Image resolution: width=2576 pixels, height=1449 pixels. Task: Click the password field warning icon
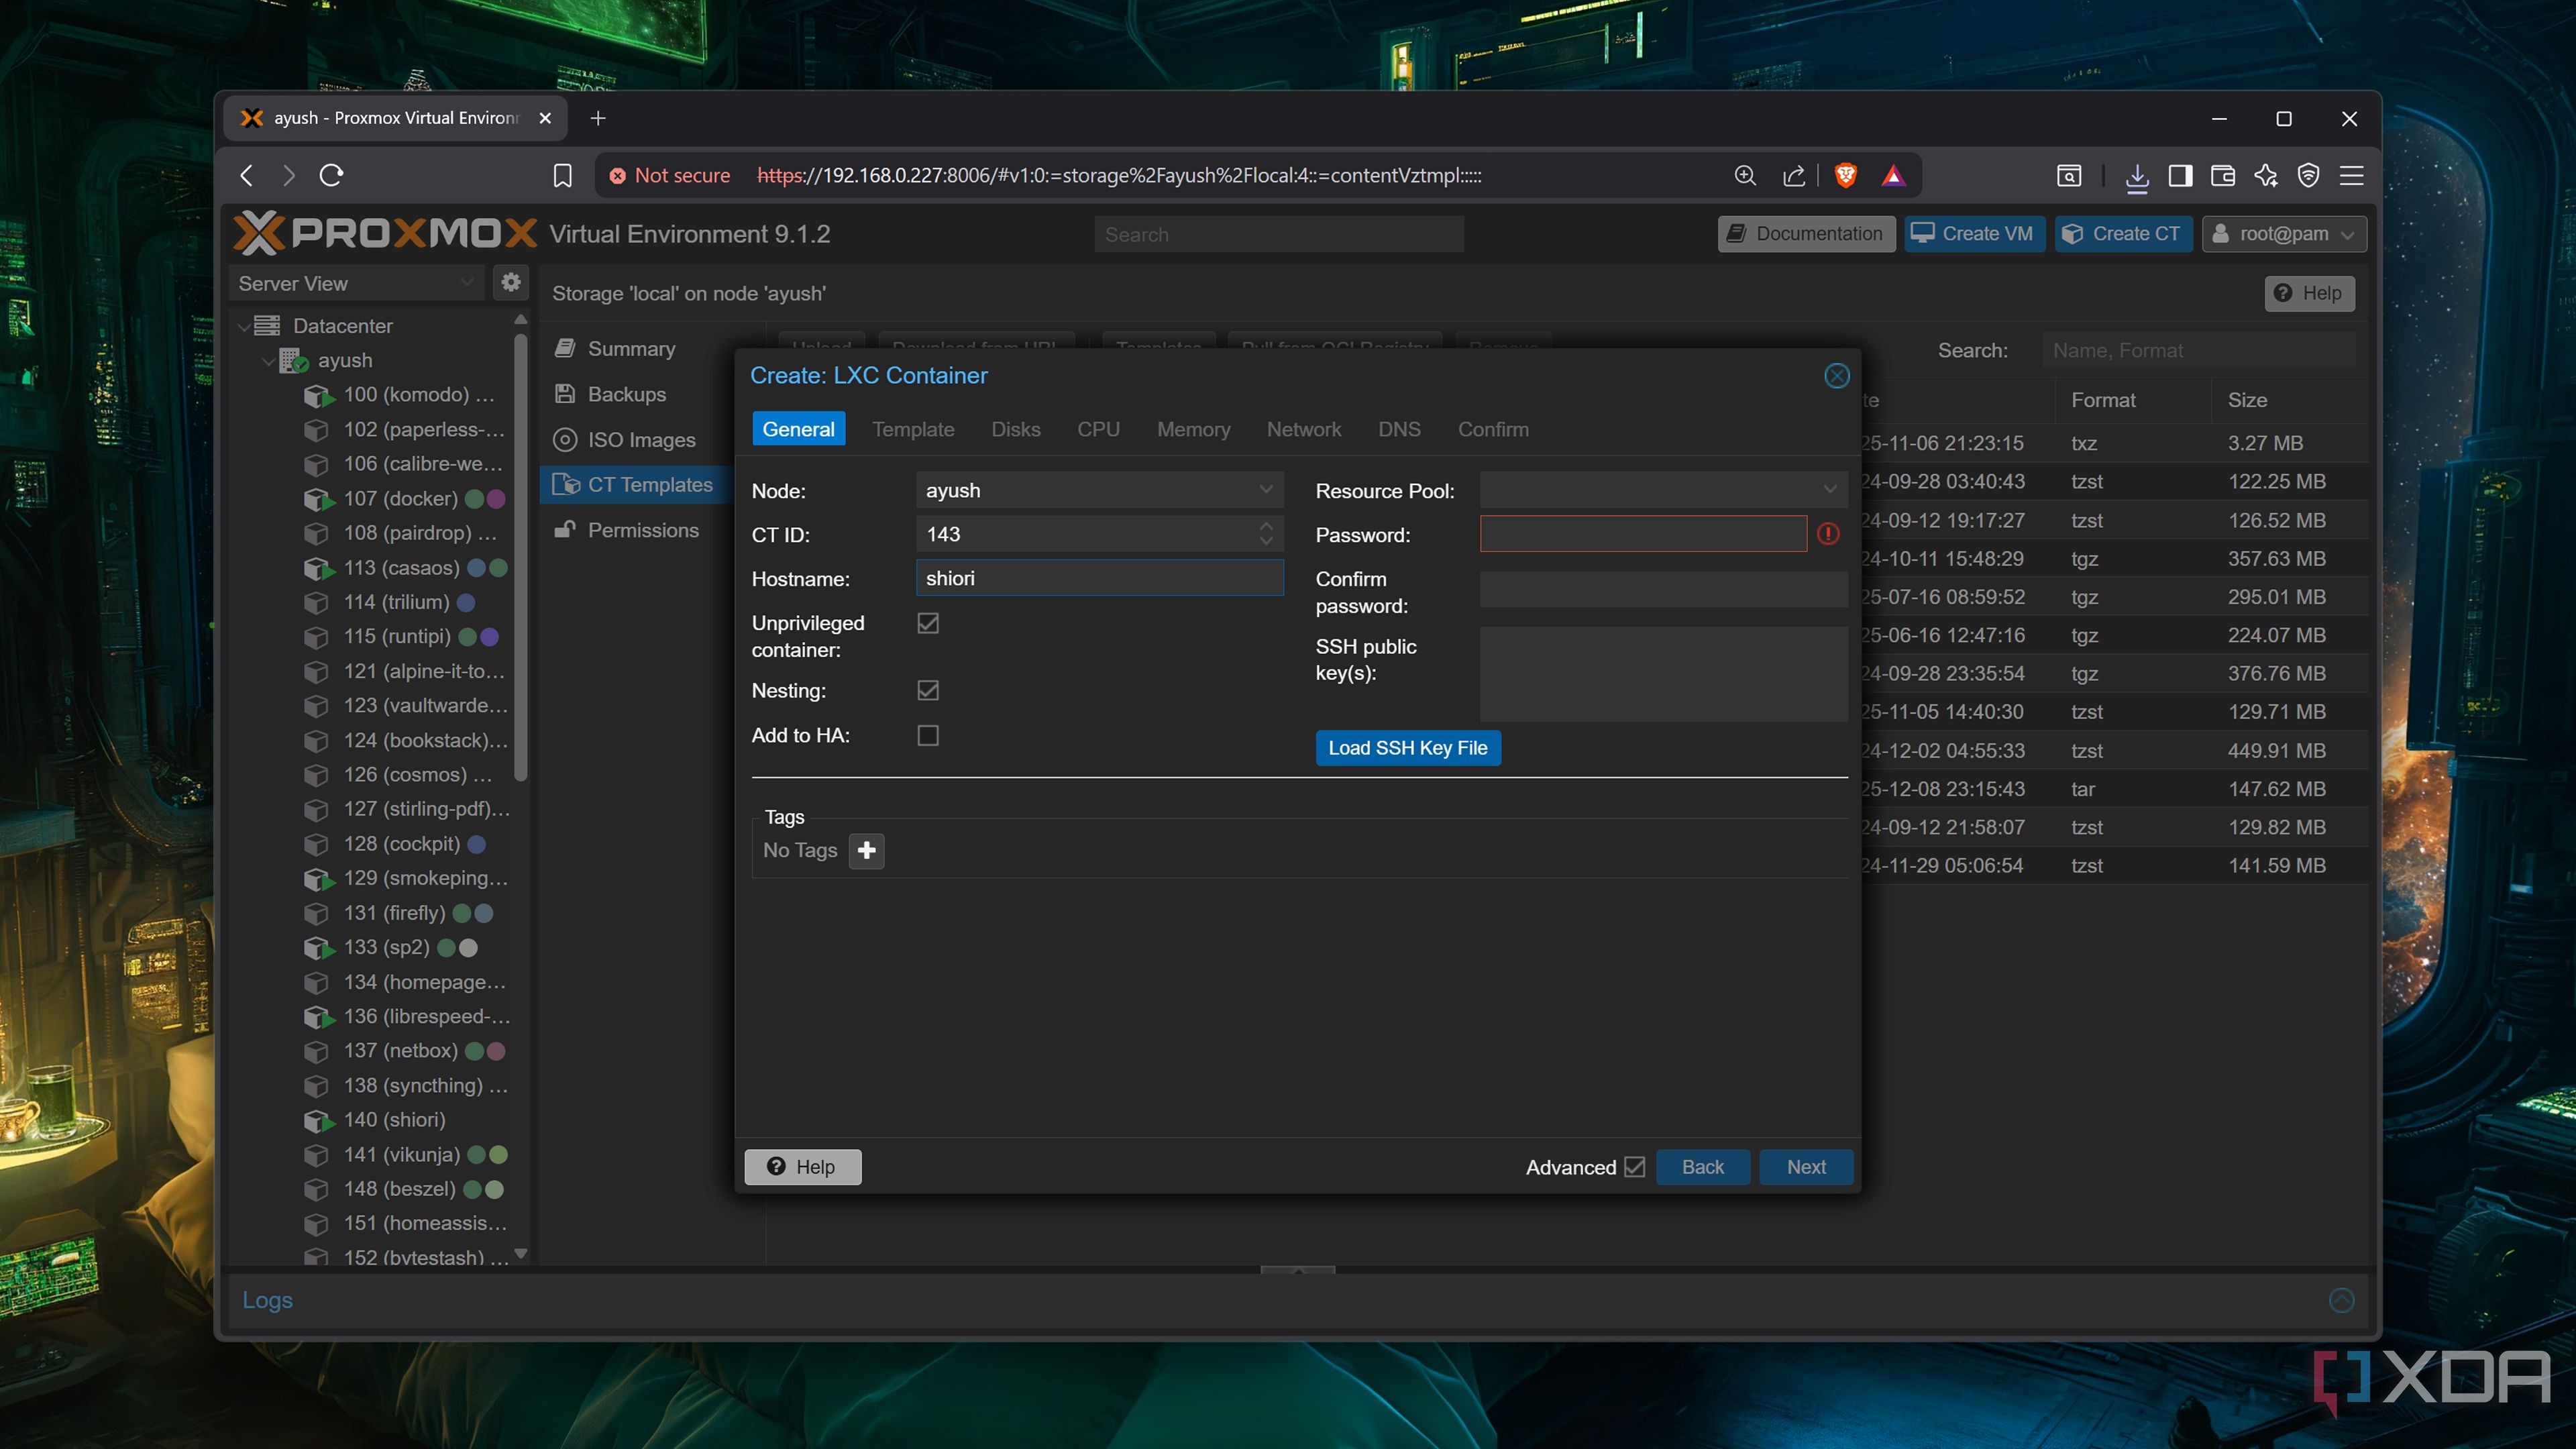click(x=1828, y=534)
